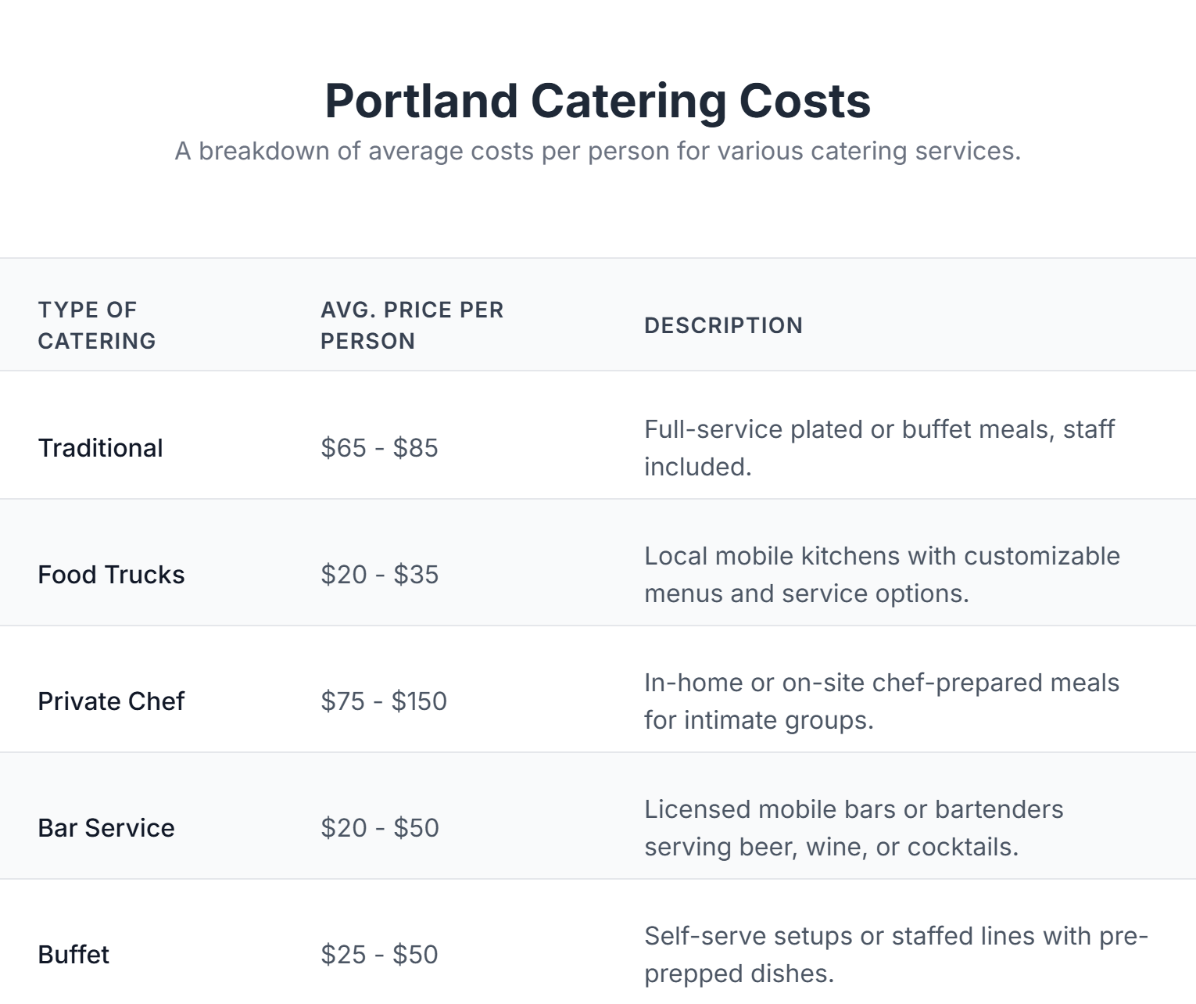The height and width of the screenshot is (1004, 1196).
Task: Click the "$20 - $35" price cell
Action: tap(379, 575)
